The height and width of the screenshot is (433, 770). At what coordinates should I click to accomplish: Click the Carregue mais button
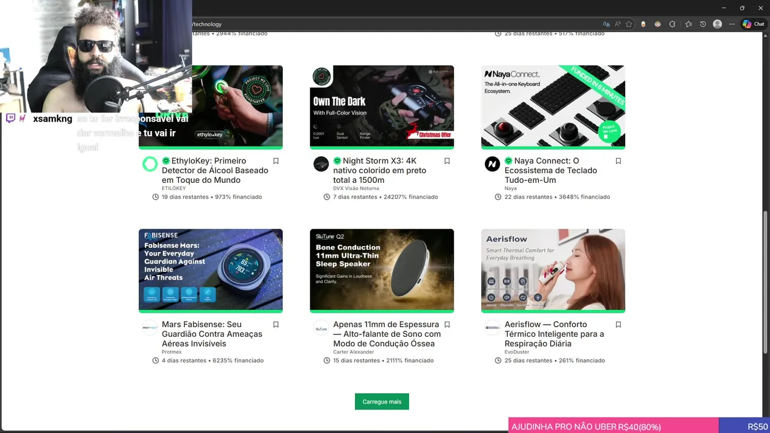[382, 402]
